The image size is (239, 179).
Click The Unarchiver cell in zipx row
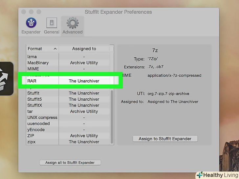click(84, 142)
